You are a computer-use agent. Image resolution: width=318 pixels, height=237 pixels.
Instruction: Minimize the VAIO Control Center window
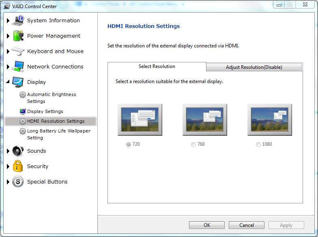click(x=279, y=5)
